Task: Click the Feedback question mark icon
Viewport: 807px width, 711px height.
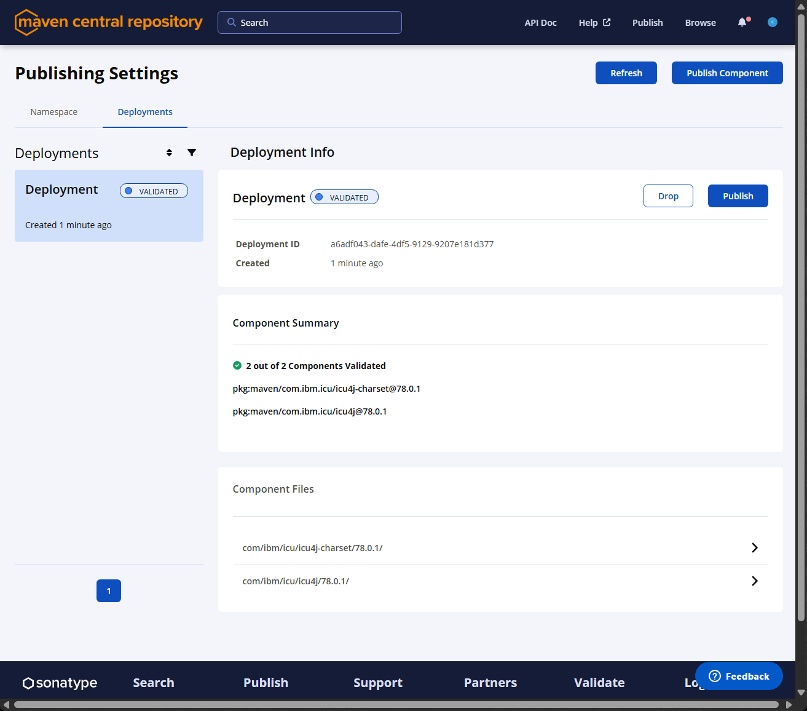Action: 715,676
